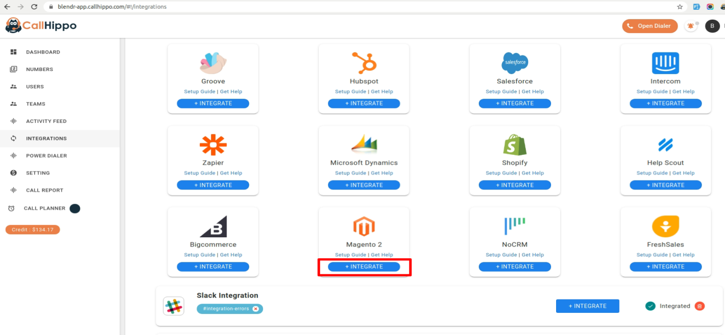The image size is (725, 335).
Task: Open the user profile avatar B
Action: 712,26
